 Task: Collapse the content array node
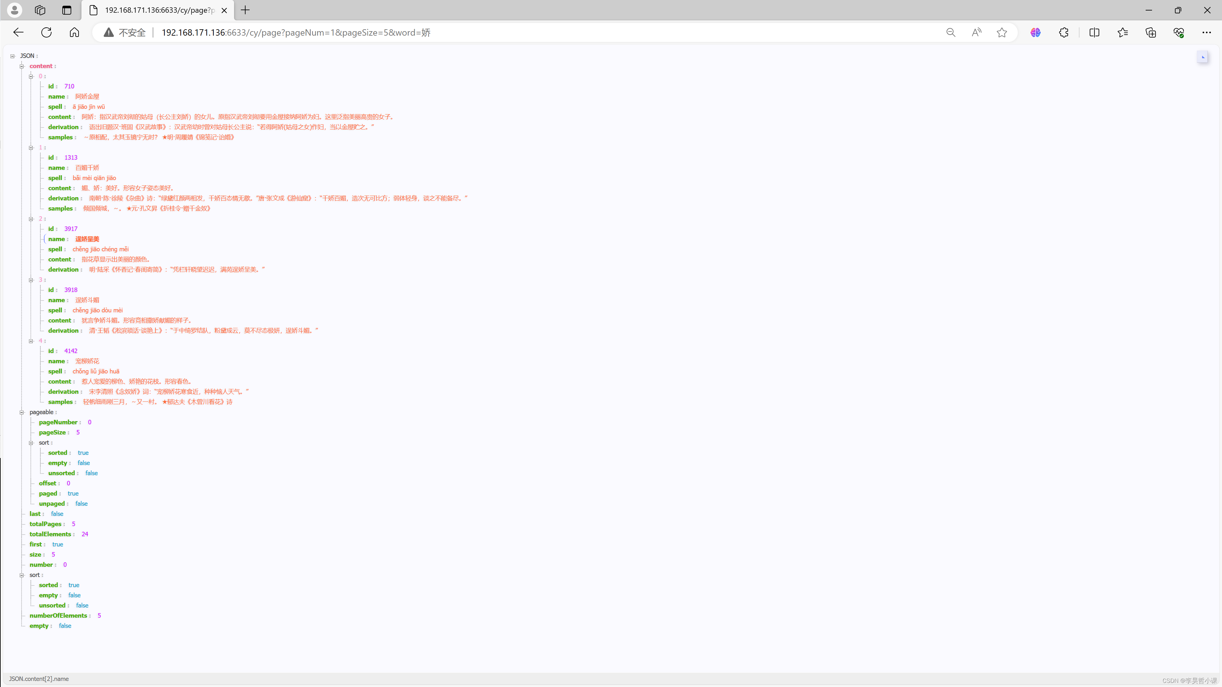[x=22, y=66]
